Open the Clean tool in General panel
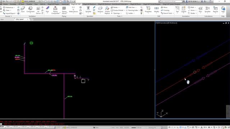The image size is (230, 129). [x=7, y=10]
